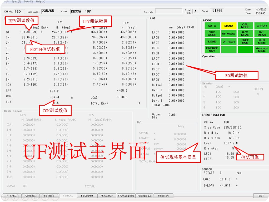The height and width of the screenshot is (202, 269).
Task: Click the Barcode input field
Action: 168,11
